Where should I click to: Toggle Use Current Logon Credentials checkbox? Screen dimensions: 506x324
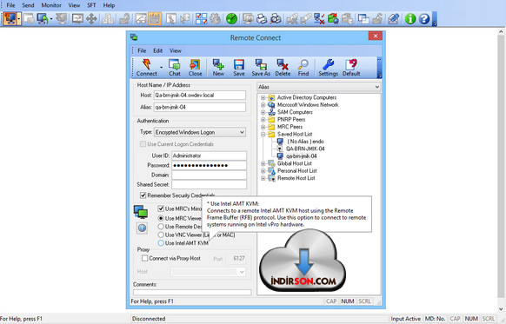tap(143, 144)
